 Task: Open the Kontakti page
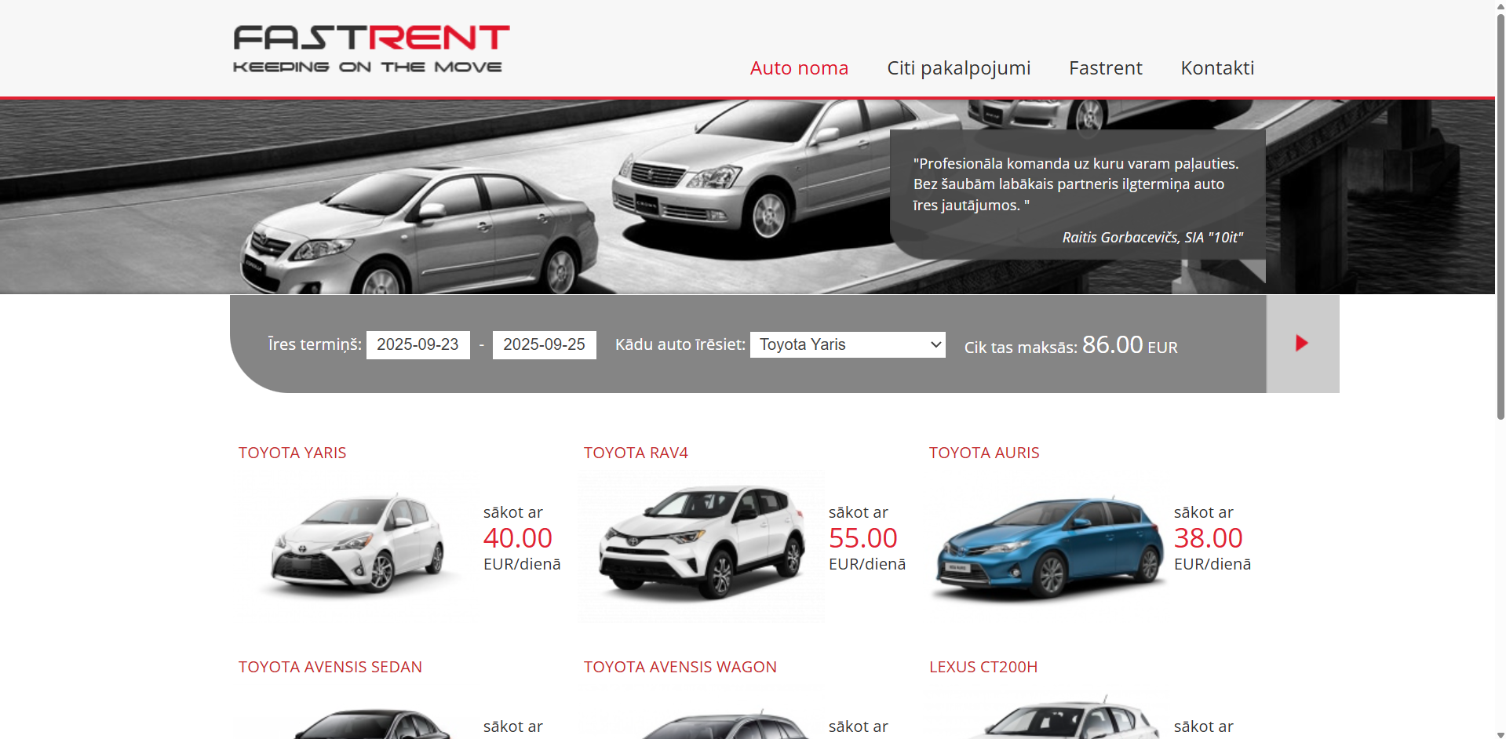(x=1216, y=68)
